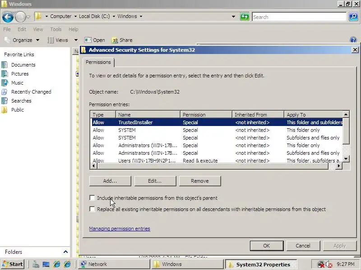This screenshot has height=270, width=361.
Task: Close the Advanced Security Settings dialog
Action: (x=355, y=50)
